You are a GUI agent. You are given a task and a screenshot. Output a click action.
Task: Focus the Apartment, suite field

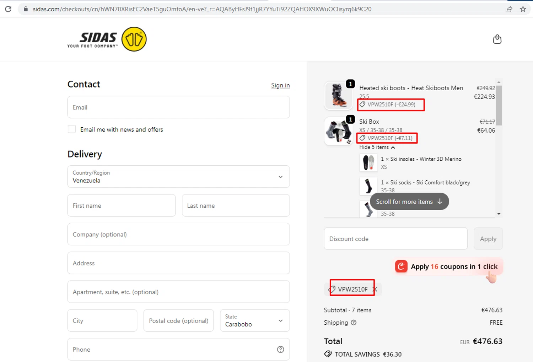click(x=178, y=292)
